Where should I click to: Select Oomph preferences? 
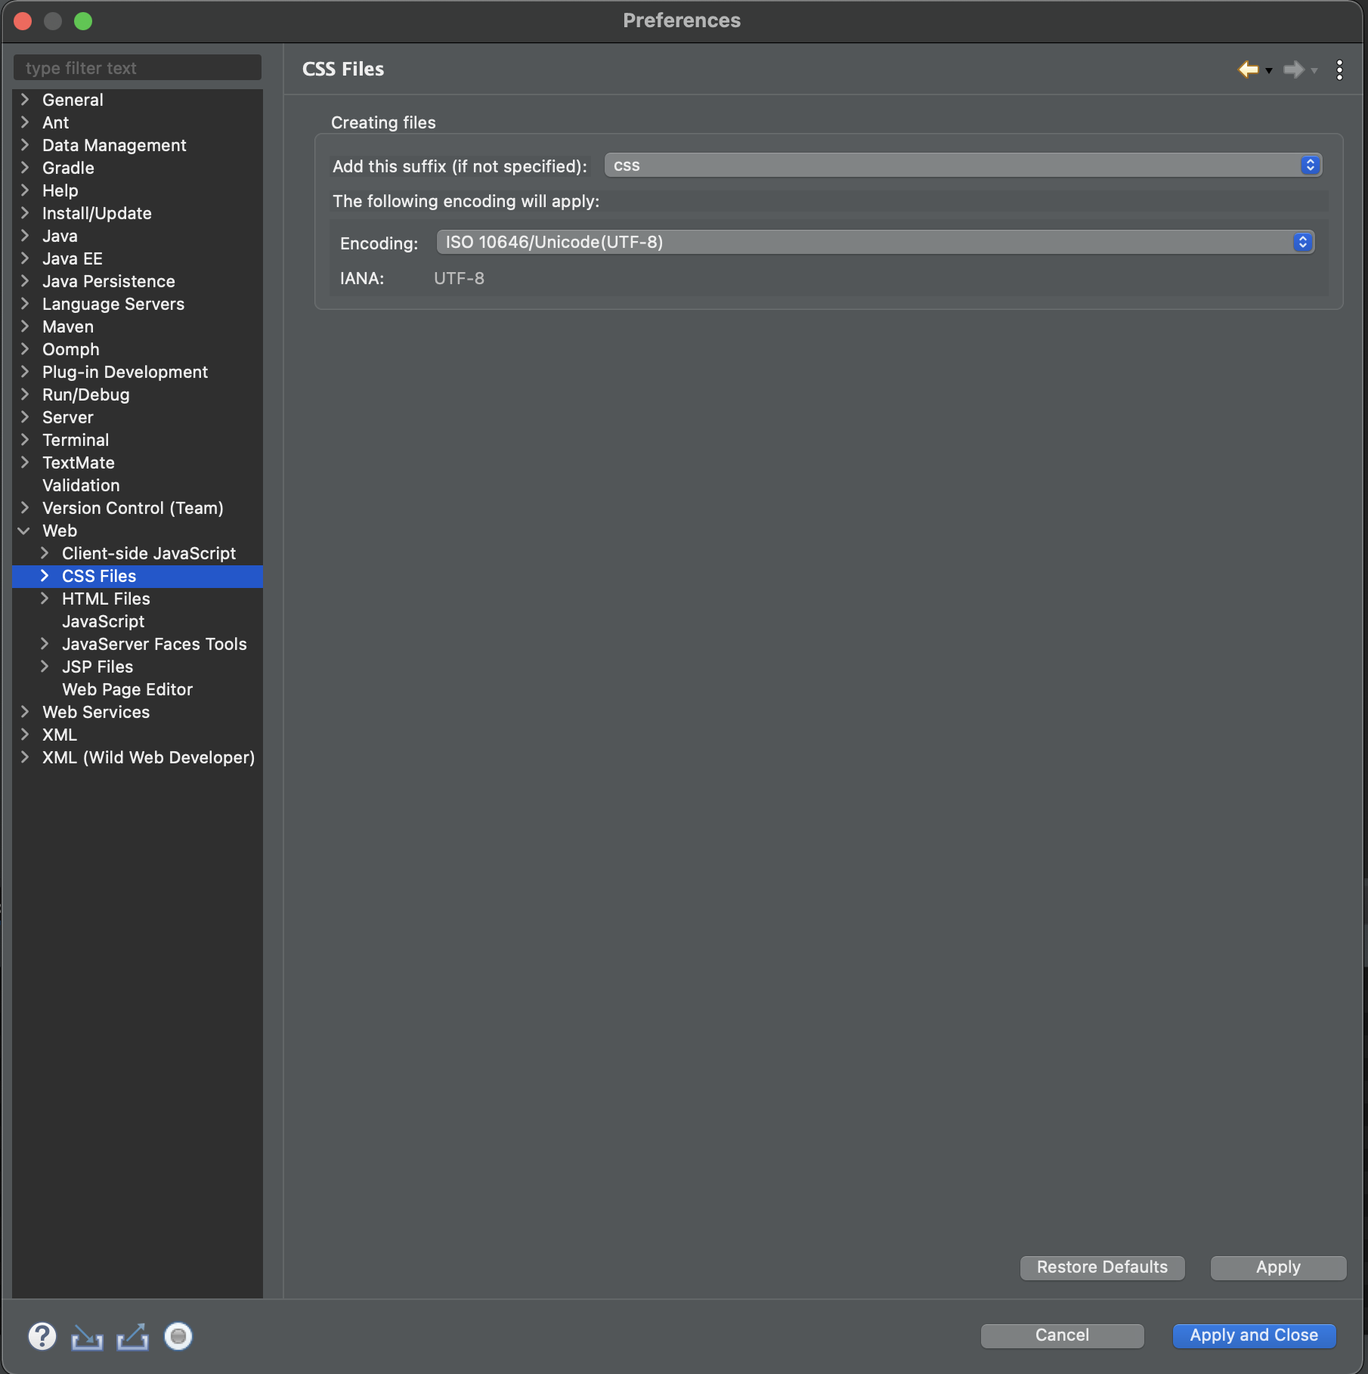pos(71,349)
